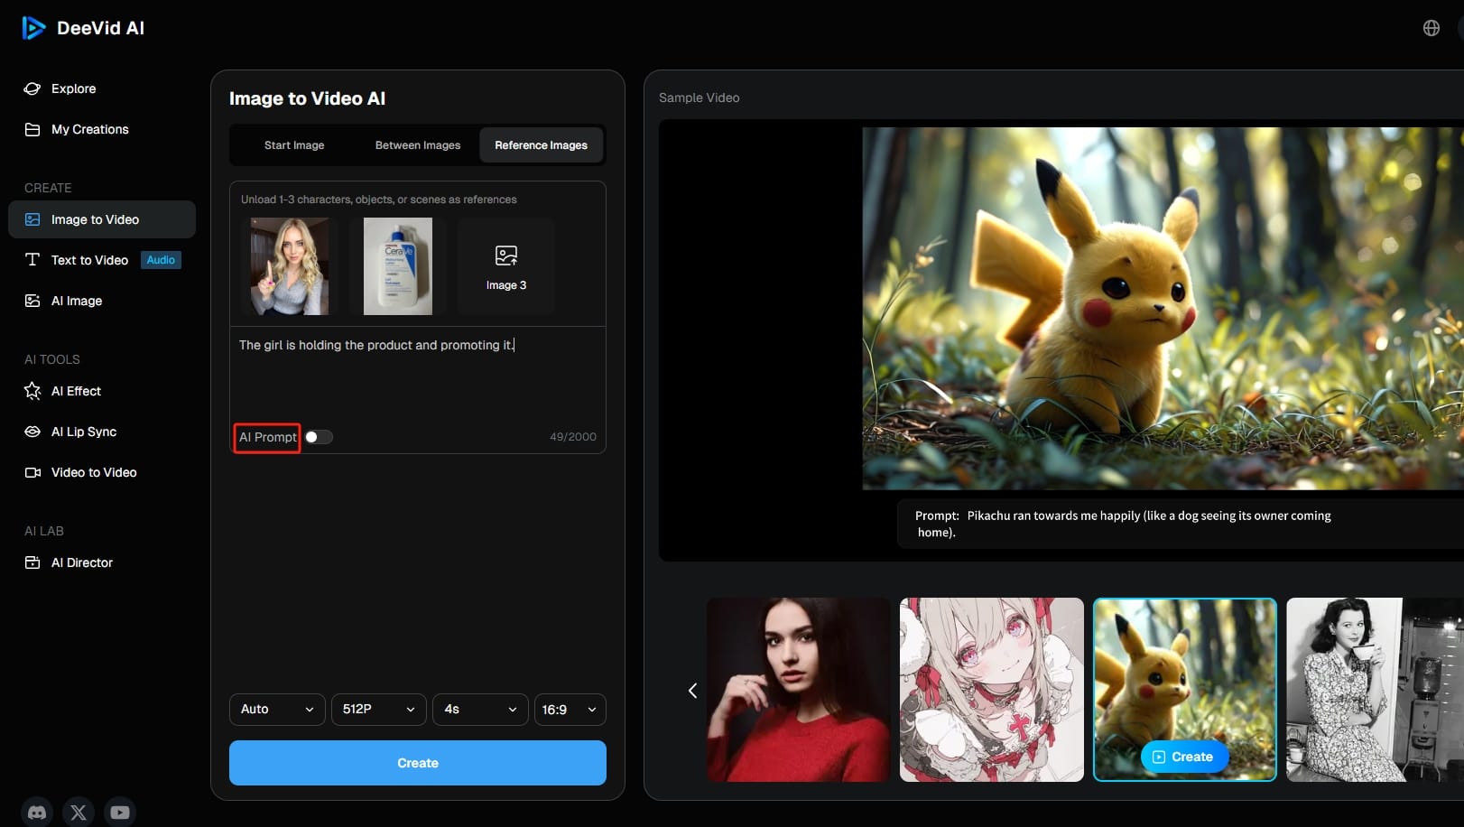Open the Discord icon link
This screenshot has width=1464, height=827.
[37, 813]
